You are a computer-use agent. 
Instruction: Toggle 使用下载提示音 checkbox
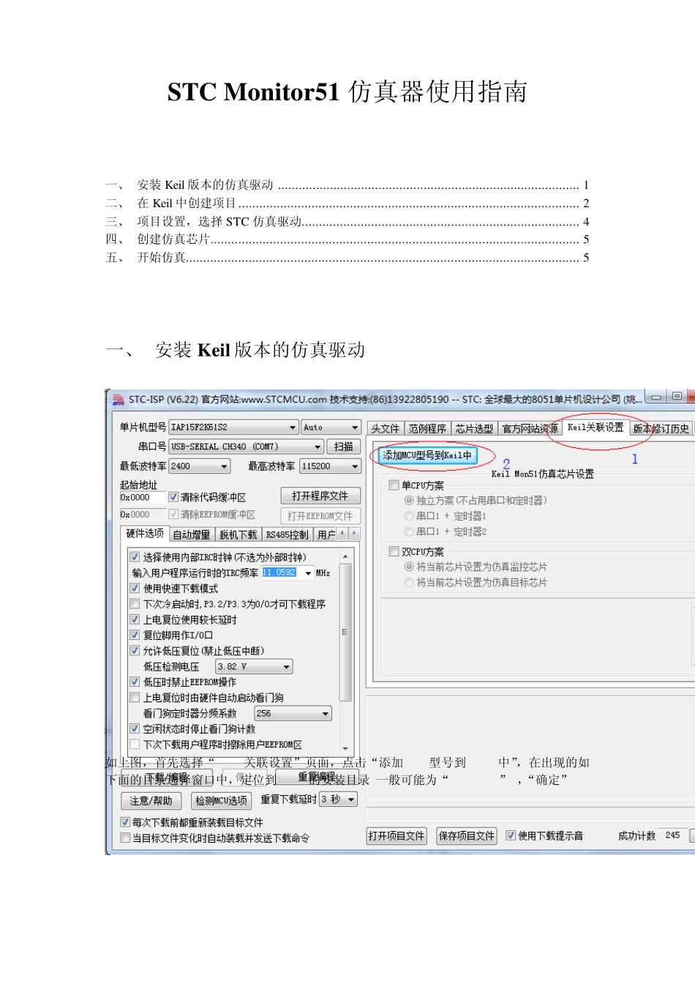coord(511,835)
